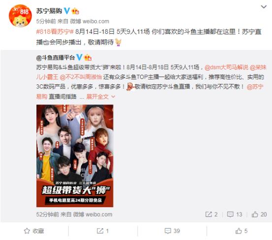Click the bottom bar's repost button showing 1
The width and height of the screenshot is (272, 240).
(x=103, y=231)
